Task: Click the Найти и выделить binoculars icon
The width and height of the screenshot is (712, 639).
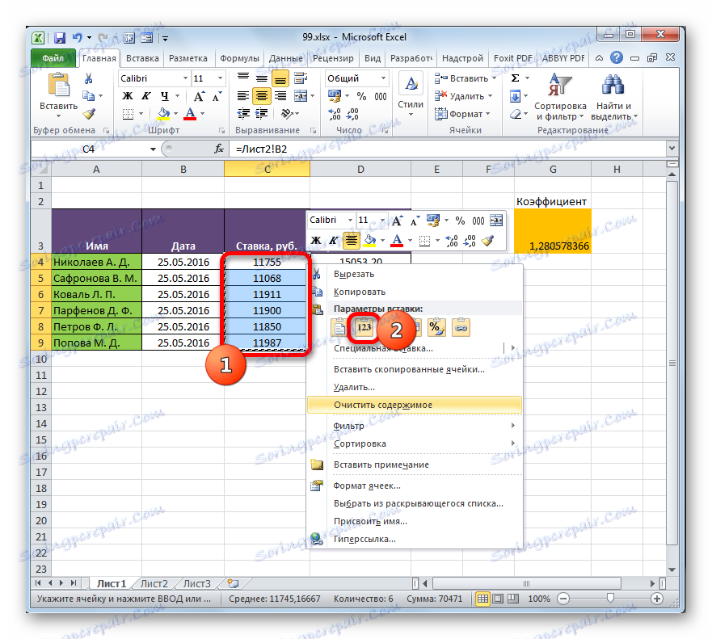Action: tap(613, 85)
